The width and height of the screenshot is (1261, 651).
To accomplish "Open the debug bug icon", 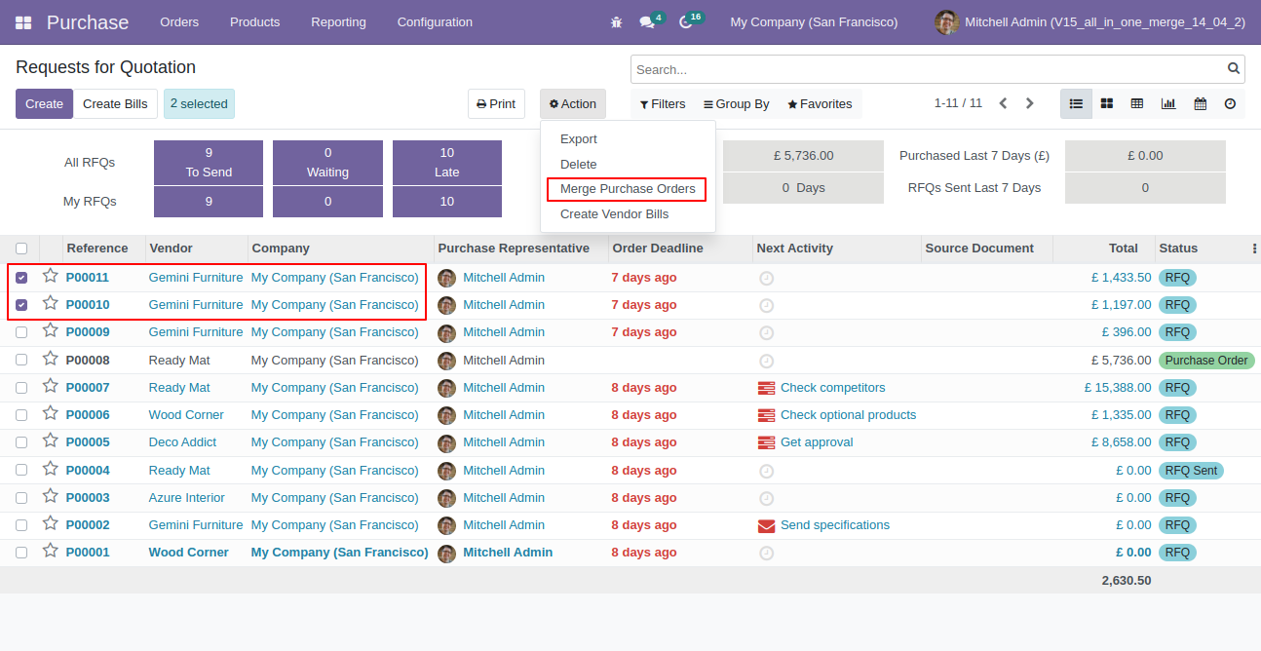I will click(616, 22).
